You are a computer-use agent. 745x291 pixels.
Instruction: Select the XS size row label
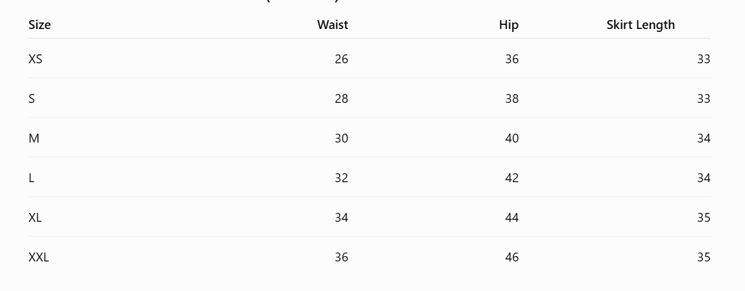point(36,59)
